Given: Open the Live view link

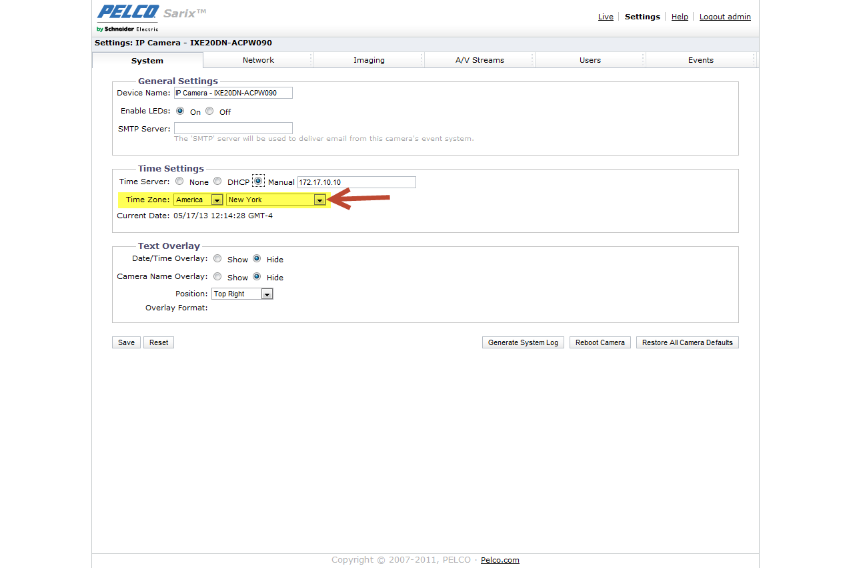Looking at the screenshot, I should point(606,17).
